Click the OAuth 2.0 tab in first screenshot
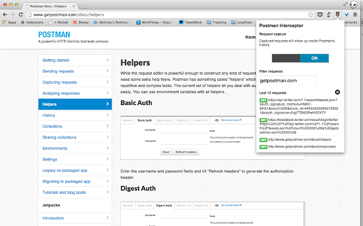Viewport: 363px width, 226px height. (x=201, y=120)
